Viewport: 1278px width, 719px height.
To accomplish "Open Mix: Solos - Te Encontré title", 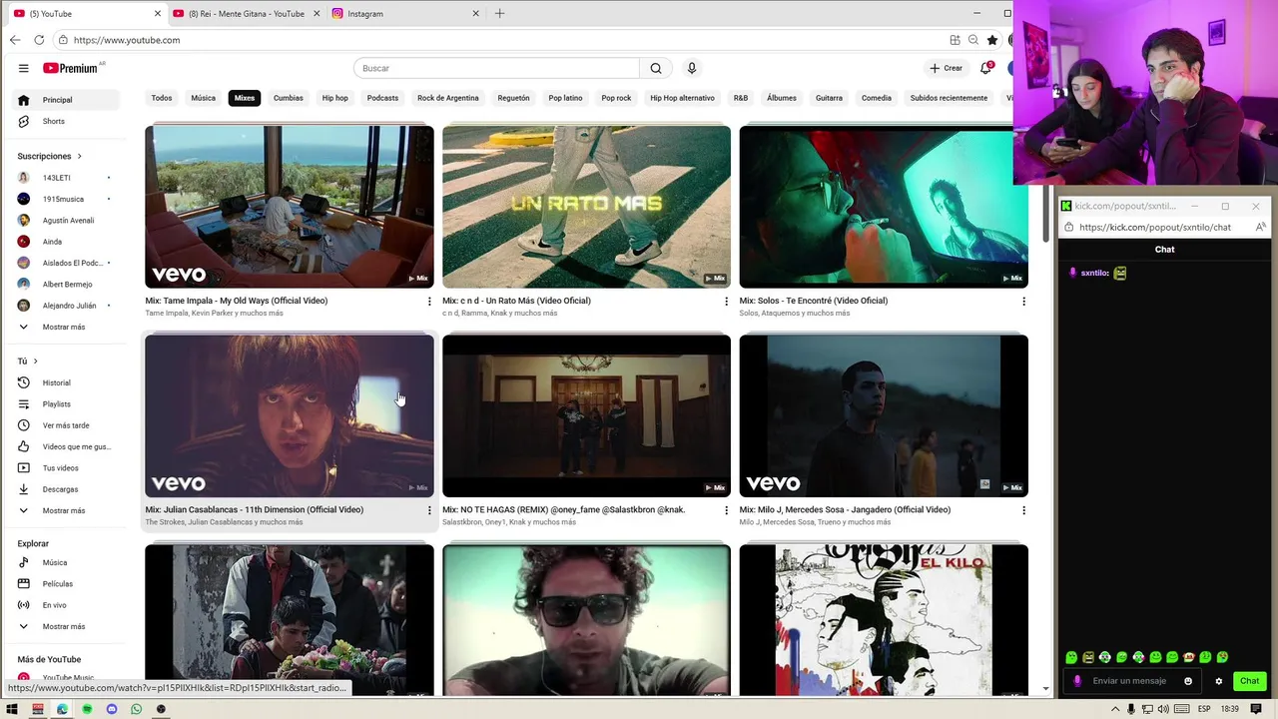I will coord(814,301).
